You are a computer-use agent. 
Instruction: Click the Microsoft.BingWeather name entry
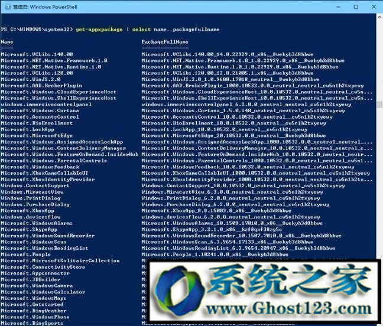pyautogui.click(x=34, y=310)
